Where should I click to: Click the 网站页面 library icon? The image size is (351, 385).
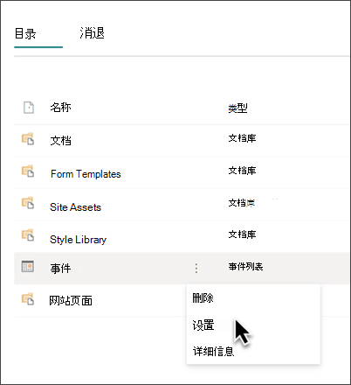pyautogui.click(x=28, y=299)
